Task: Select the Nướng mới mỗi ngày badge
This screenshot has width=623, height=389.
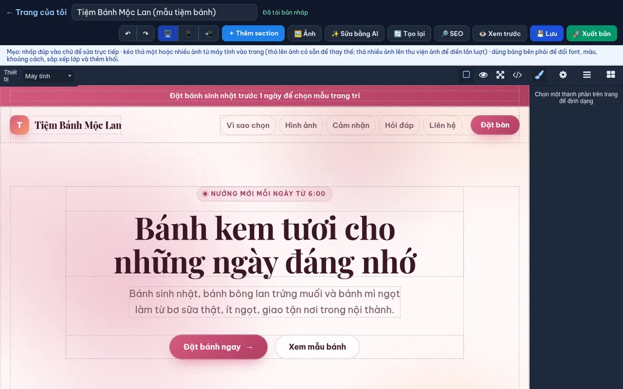Action: click(x=265, y=193)
